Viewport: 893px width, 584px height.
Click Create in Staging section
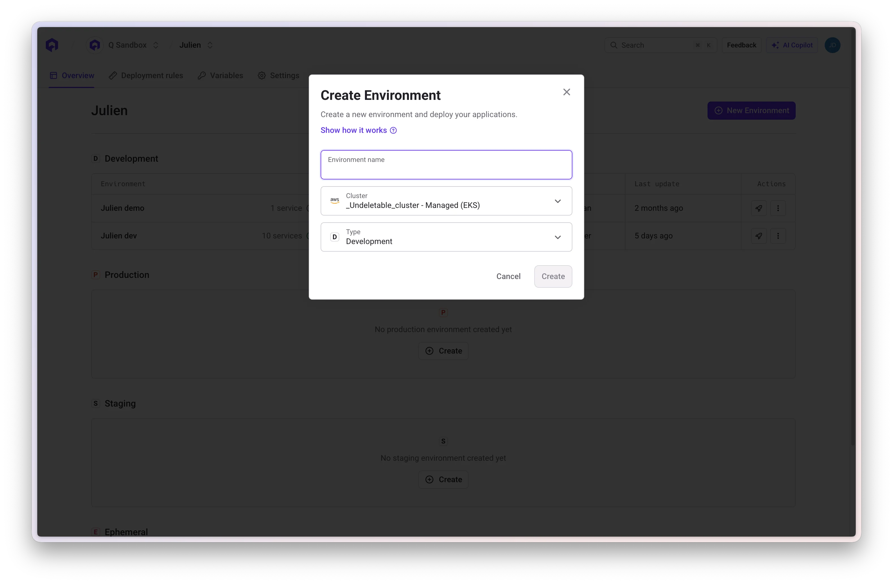(x=443, y=479)
